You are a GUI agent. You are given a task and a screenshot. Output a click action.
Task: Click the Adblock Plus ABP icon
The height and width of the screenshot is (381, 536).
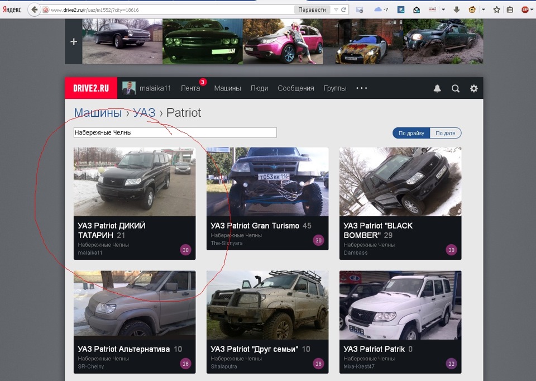[x=525, y=10]
